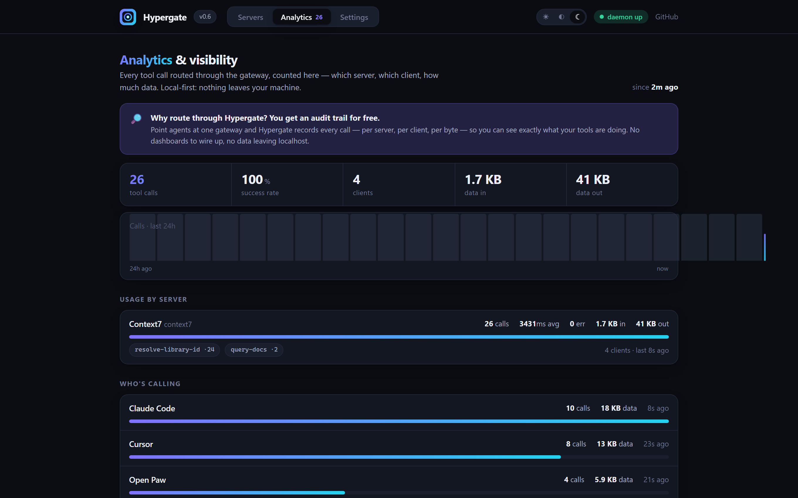Click the latest bar in calls chart

point(765,247)
